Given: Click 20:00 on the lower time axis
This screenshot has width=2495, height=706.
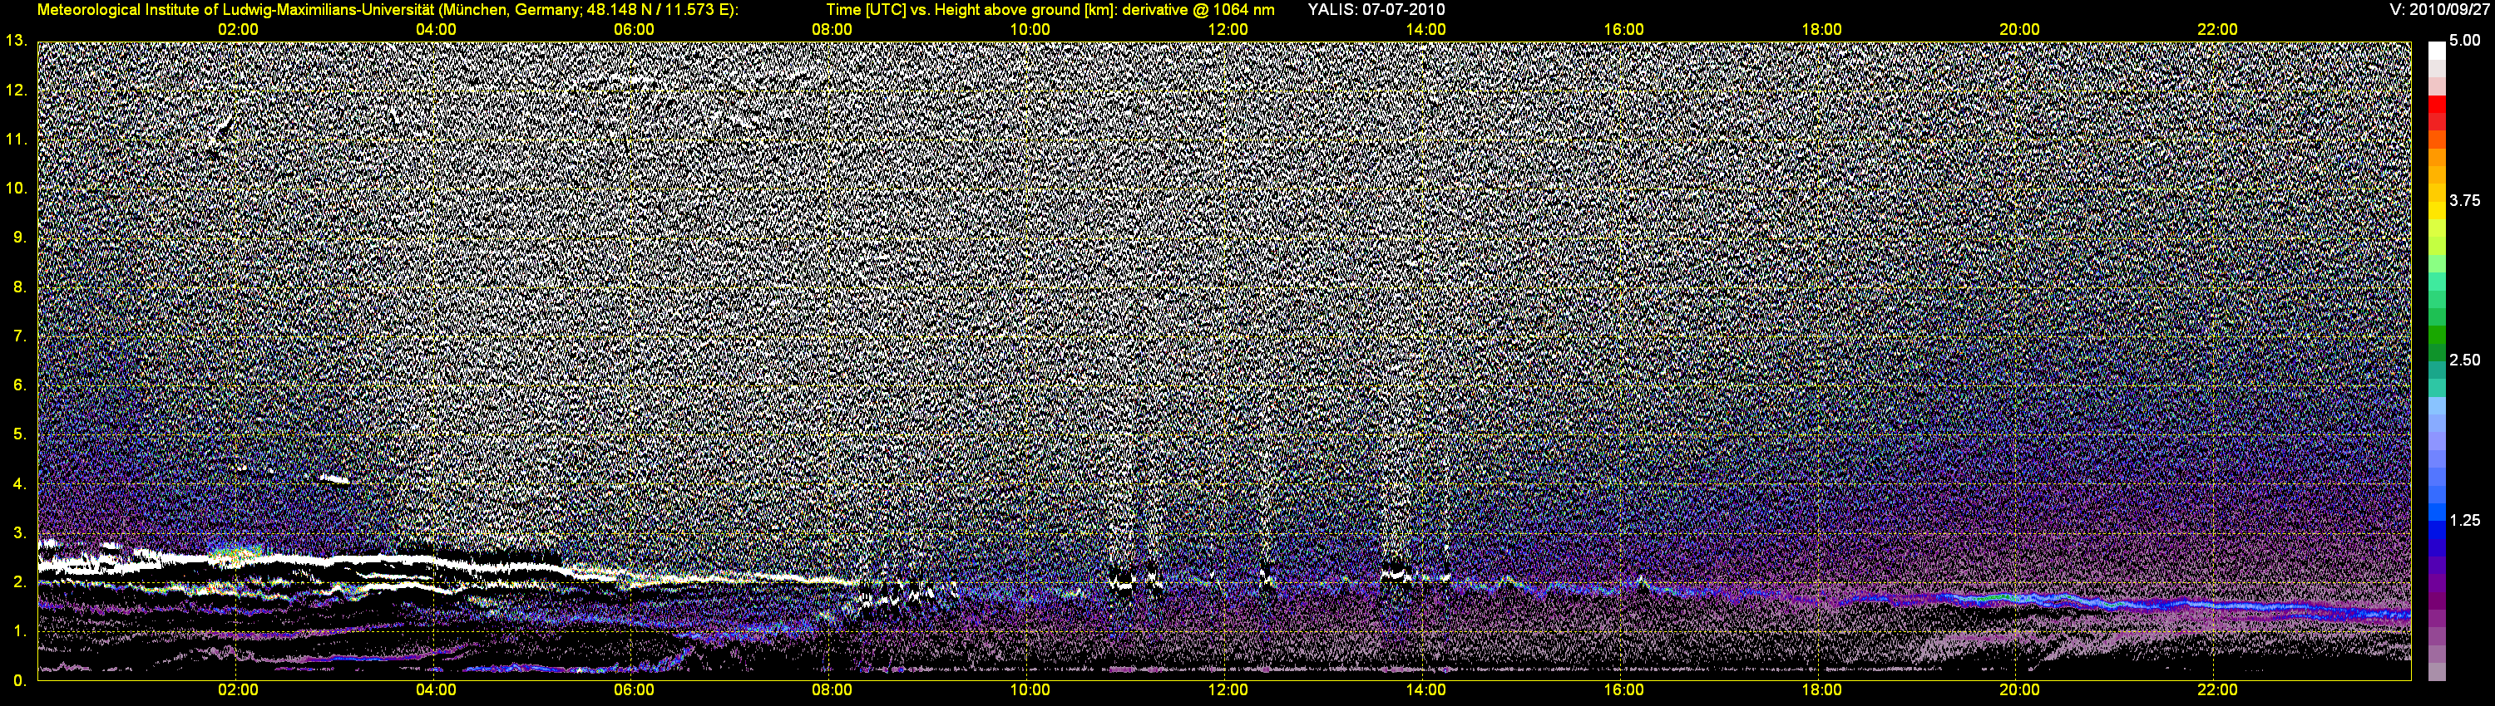Looking at the screenshot, I should [x=2019, y=689].
